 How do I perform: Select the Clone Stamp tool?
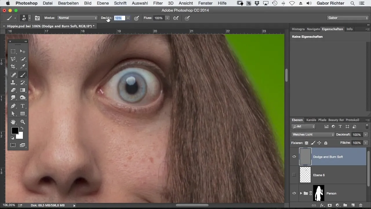click(13, 82)
